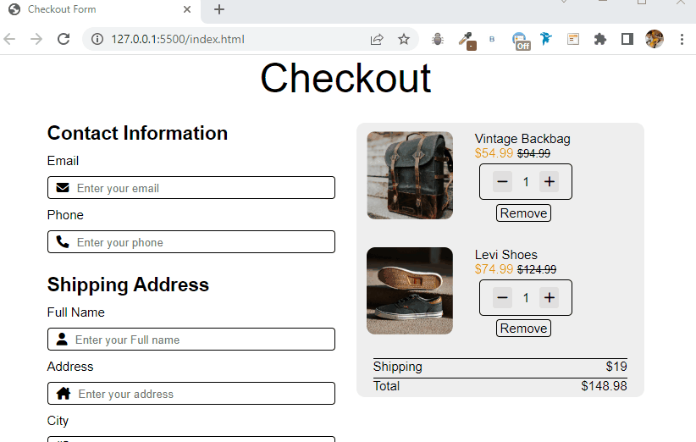
Task: Click the user profile avatar
Action: (655, 39)
